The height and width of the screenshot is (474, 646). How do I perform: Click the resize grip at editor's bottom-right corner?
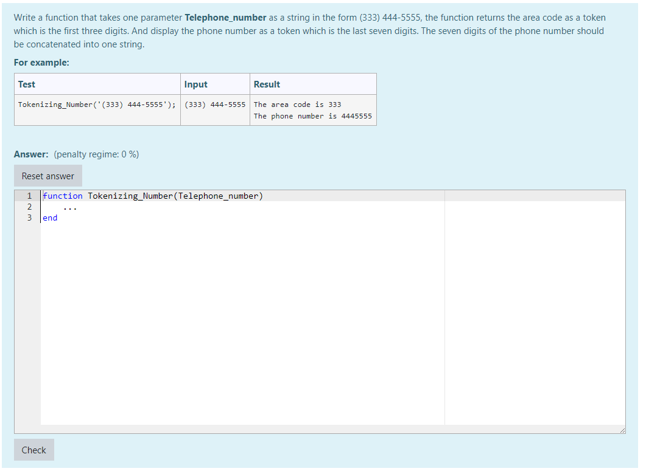622,430
